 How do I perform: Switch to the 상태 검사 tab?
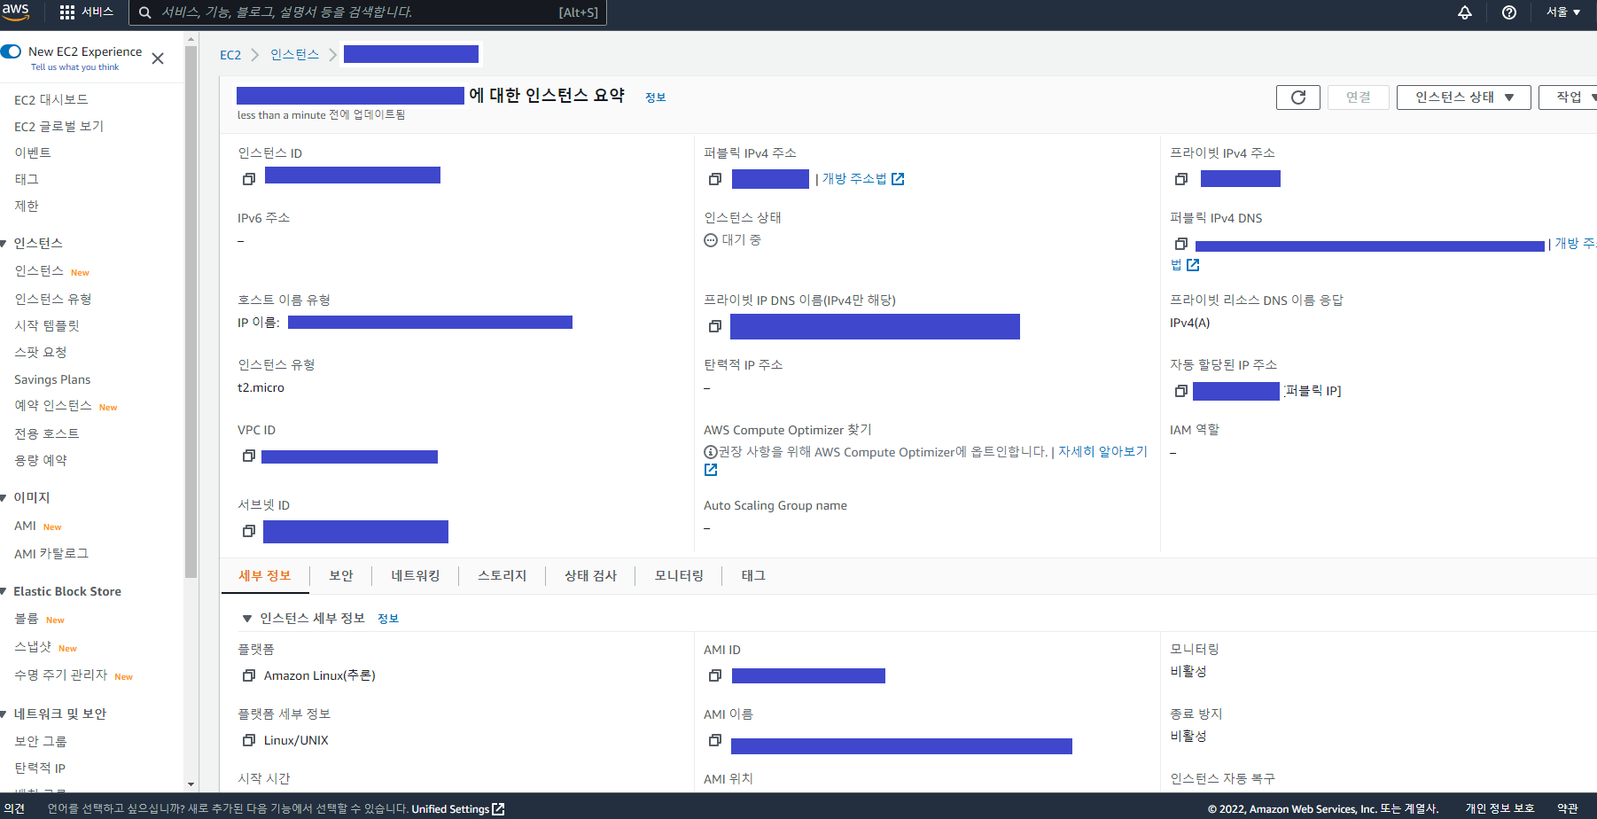click(x=590, y=575)
